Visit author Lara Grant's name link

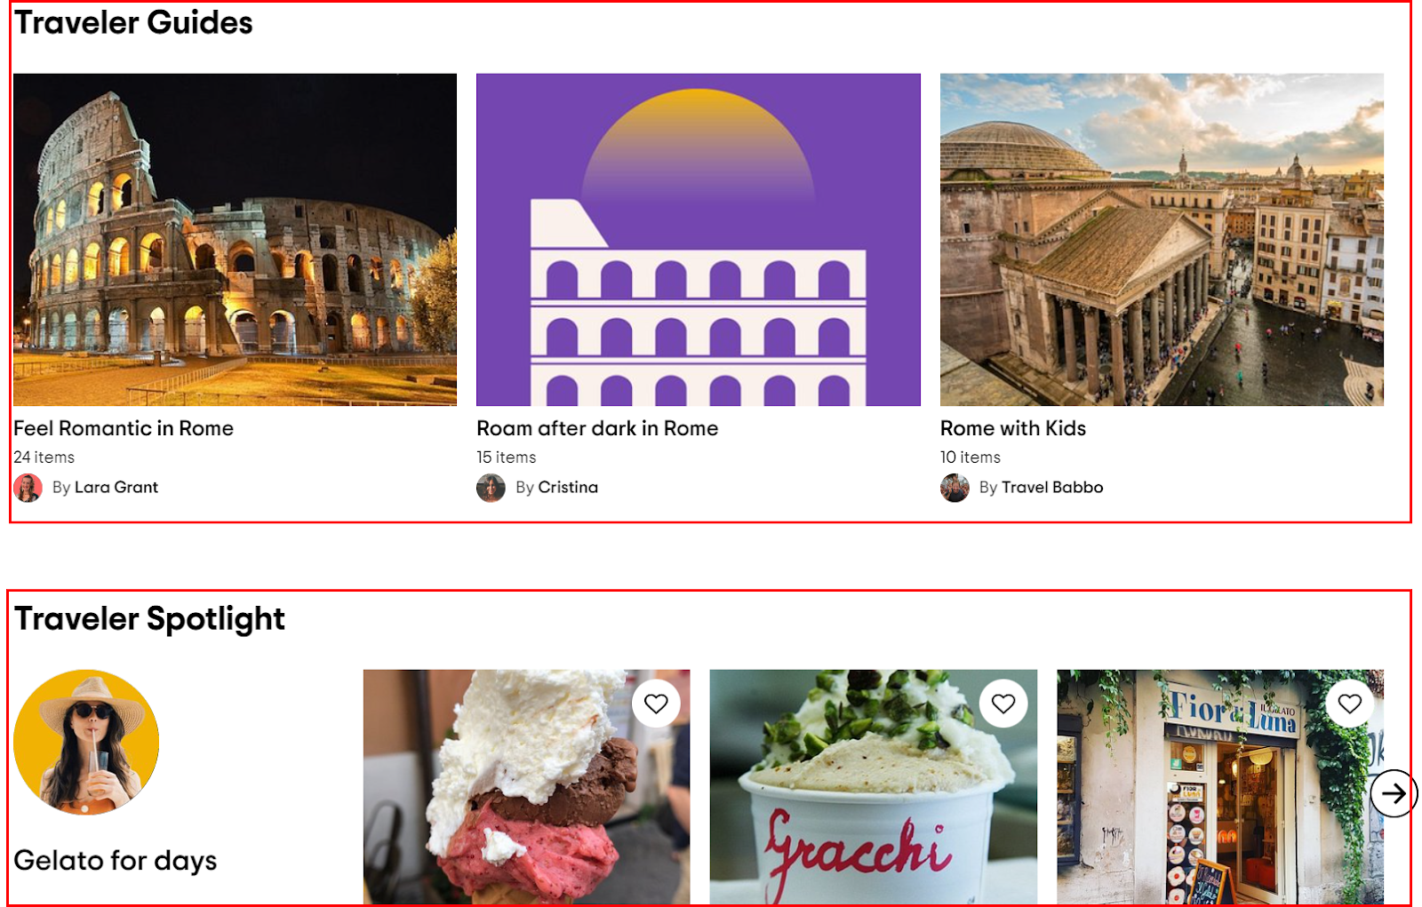[116, 487]
